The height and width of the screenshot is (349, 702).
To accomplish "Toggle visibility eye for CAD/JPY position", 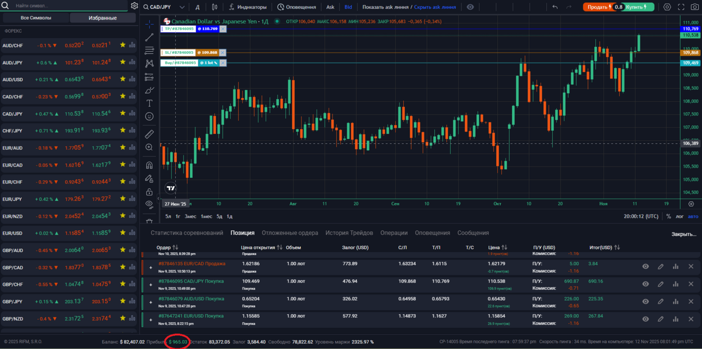I will click(x=645, y=284).
